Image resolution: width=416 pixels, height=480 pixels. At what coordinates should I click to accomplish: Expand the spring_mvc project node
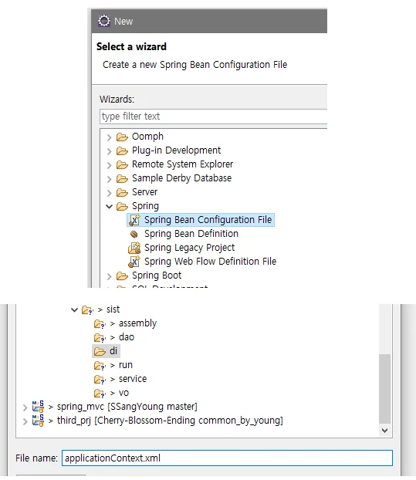[x=25, y=407]
